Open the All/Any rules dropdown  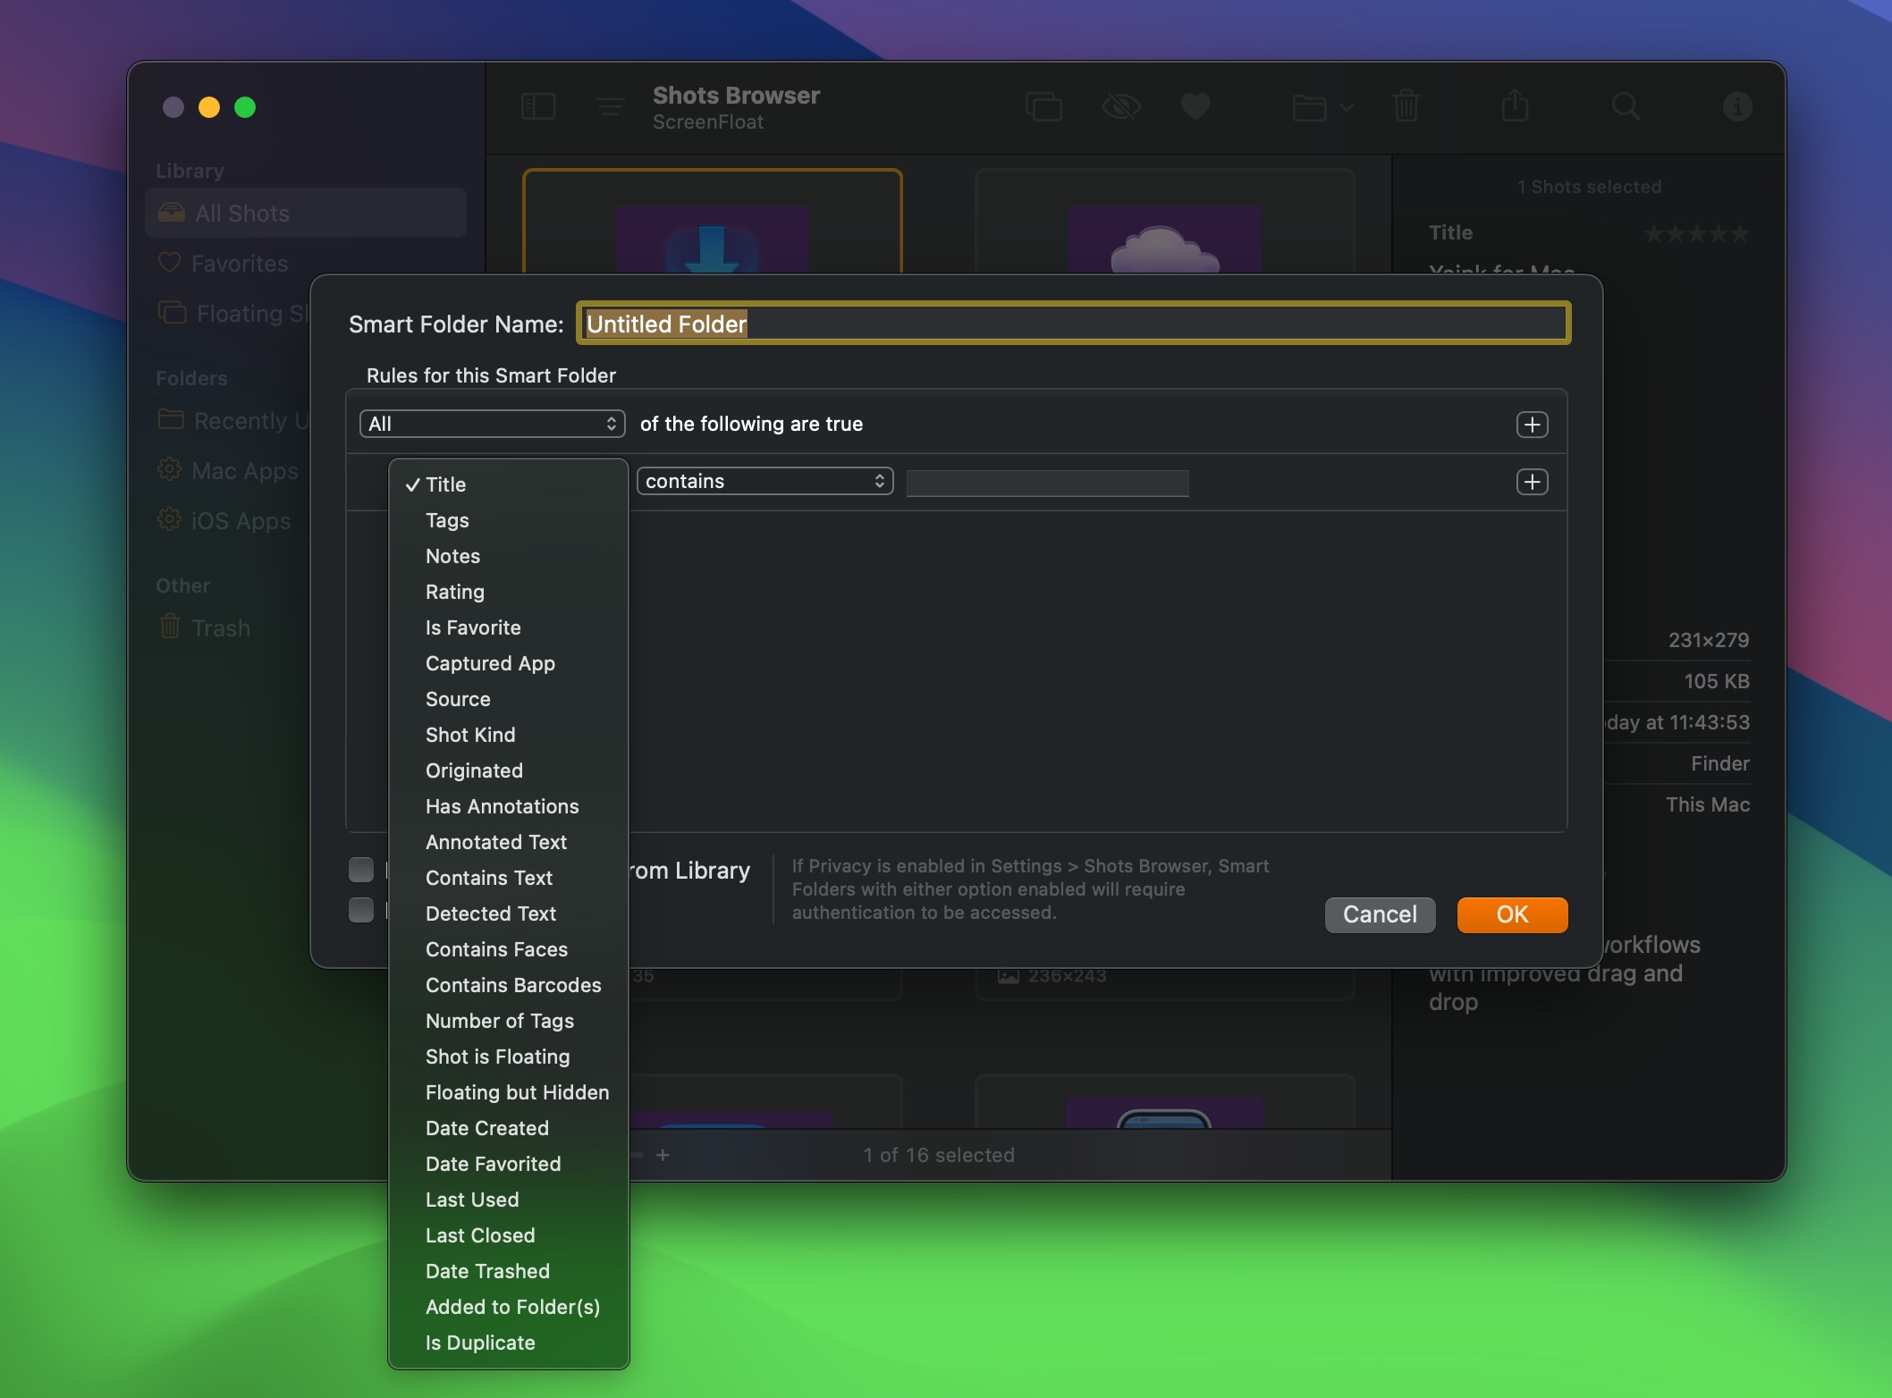pyautogui.click(x=491, y=424)
